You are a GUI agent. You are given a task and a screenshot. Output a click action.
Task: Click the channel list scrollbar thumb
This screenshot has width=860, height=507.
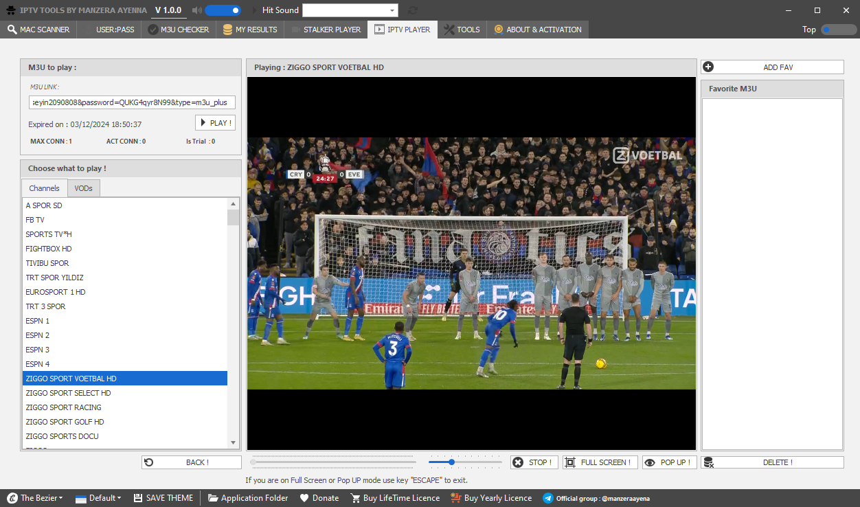click(x=234, y=218)
